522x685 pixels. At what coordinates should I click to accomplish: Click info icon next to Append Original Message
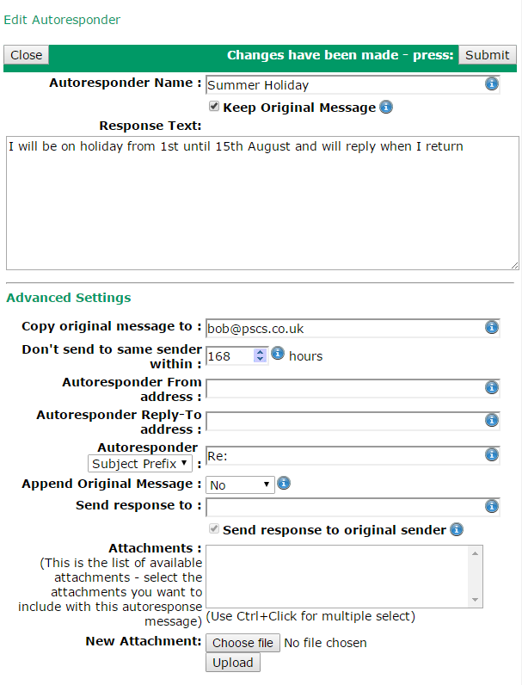coord(284,483)
